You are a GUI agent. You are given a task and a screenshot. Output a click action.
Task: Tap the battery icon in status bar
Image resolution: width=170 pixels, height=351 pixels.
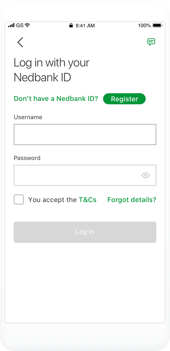tap(157, 25)
